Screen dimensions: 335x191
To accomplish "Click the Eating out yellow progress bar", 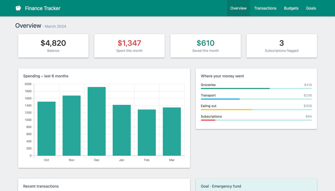I will (x=226, y=109).
